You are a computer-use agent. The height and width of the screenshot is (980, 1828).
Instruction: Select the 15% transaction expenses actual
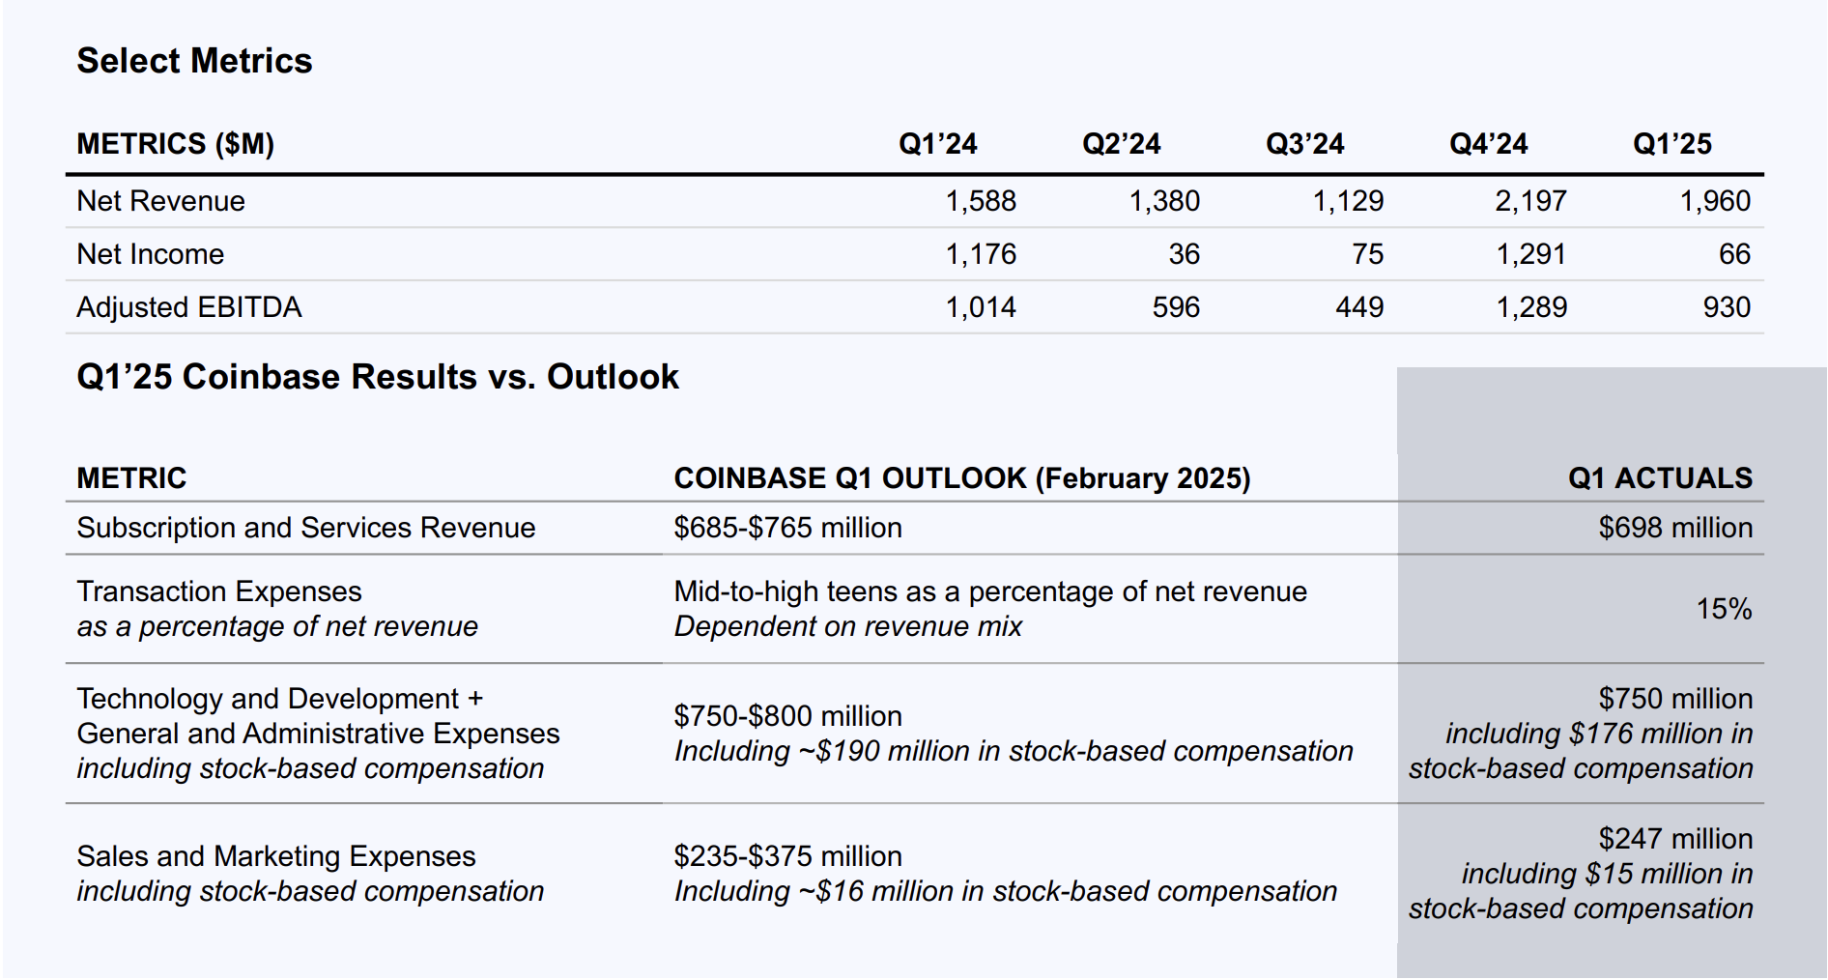(x=1724, y=609)
